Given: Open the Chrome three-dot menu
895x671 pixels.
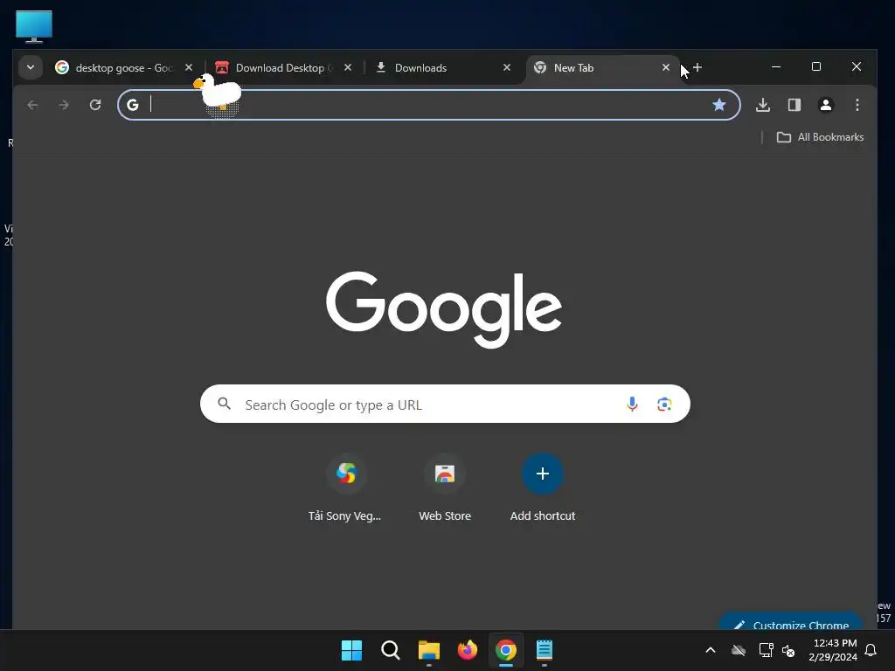Looking at the screenshot, I should (x=857, y=105).
